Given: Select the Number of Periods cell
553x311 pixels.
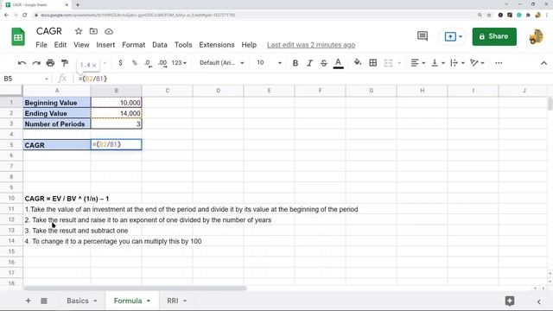Looking at the screenshot, I should (x=57, y=124).
